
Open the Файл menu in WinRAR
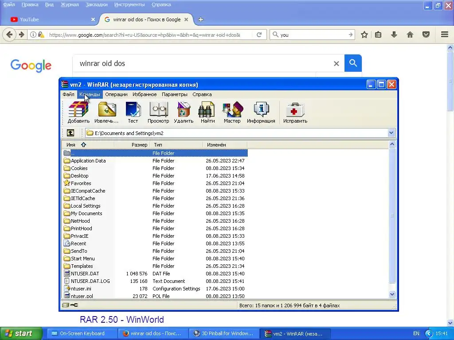click(x=68, y=94)
